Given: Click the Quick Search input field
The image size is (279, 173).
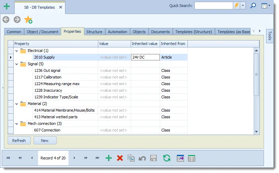Looking at the screenshot, I should click(x=214, y=6).
